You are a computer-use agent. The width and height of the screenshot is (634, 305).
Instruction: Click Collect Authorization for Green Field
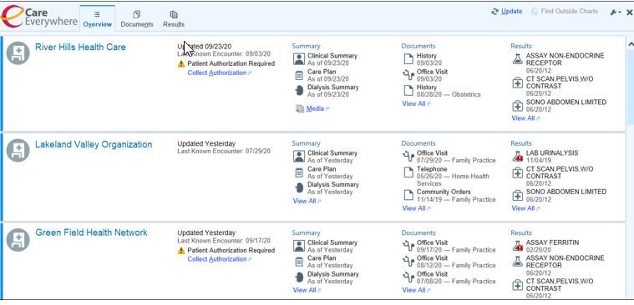(x=219, y=259)
